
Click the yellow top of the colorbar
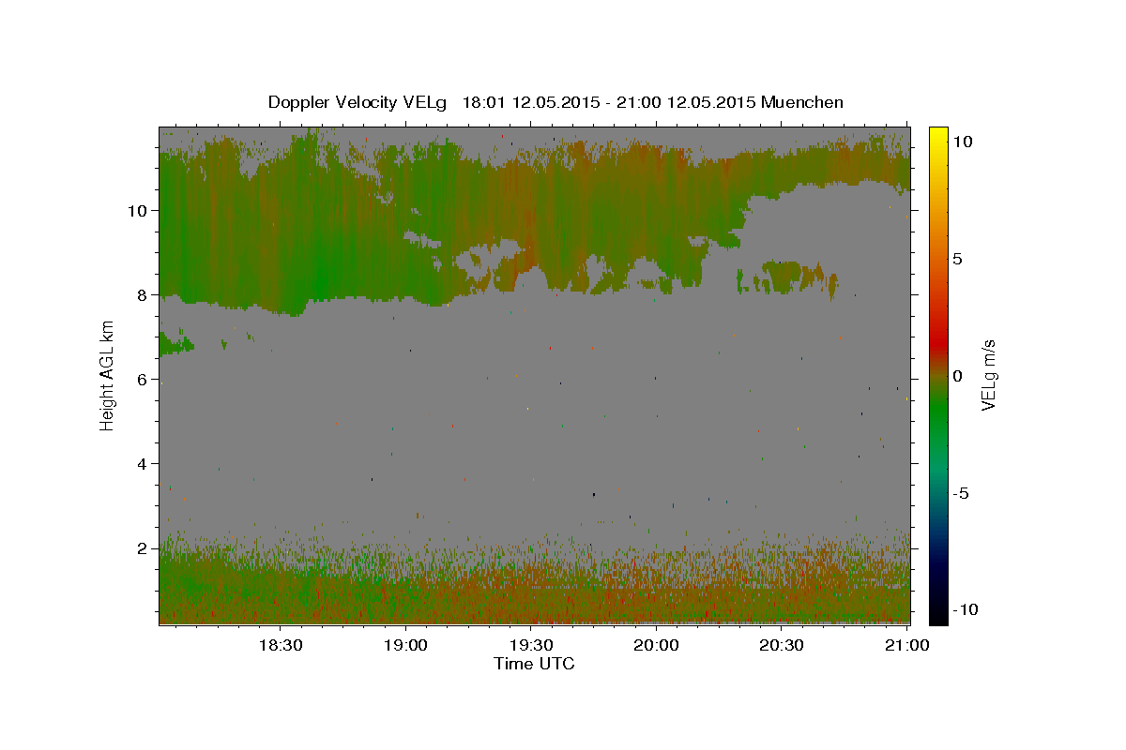click(x=937, y=135)
